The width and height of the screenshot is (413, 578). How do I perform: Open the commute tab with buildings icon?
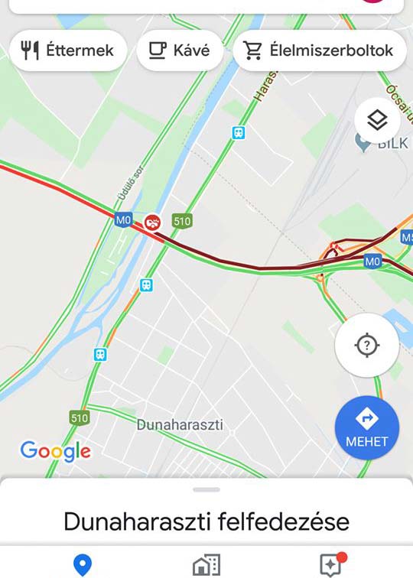pyautogui.click(x=206, y=565)
